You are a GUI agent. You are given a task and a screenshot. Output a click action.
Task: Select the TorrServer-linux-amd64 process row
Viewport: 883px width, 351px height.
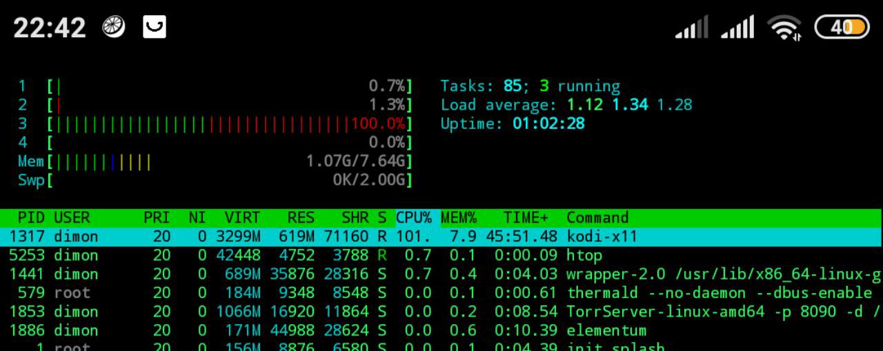click(441, 312)
